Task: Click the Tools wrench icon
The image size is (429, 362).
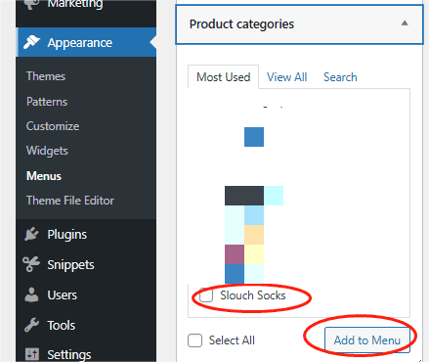Action: point(31,325)
